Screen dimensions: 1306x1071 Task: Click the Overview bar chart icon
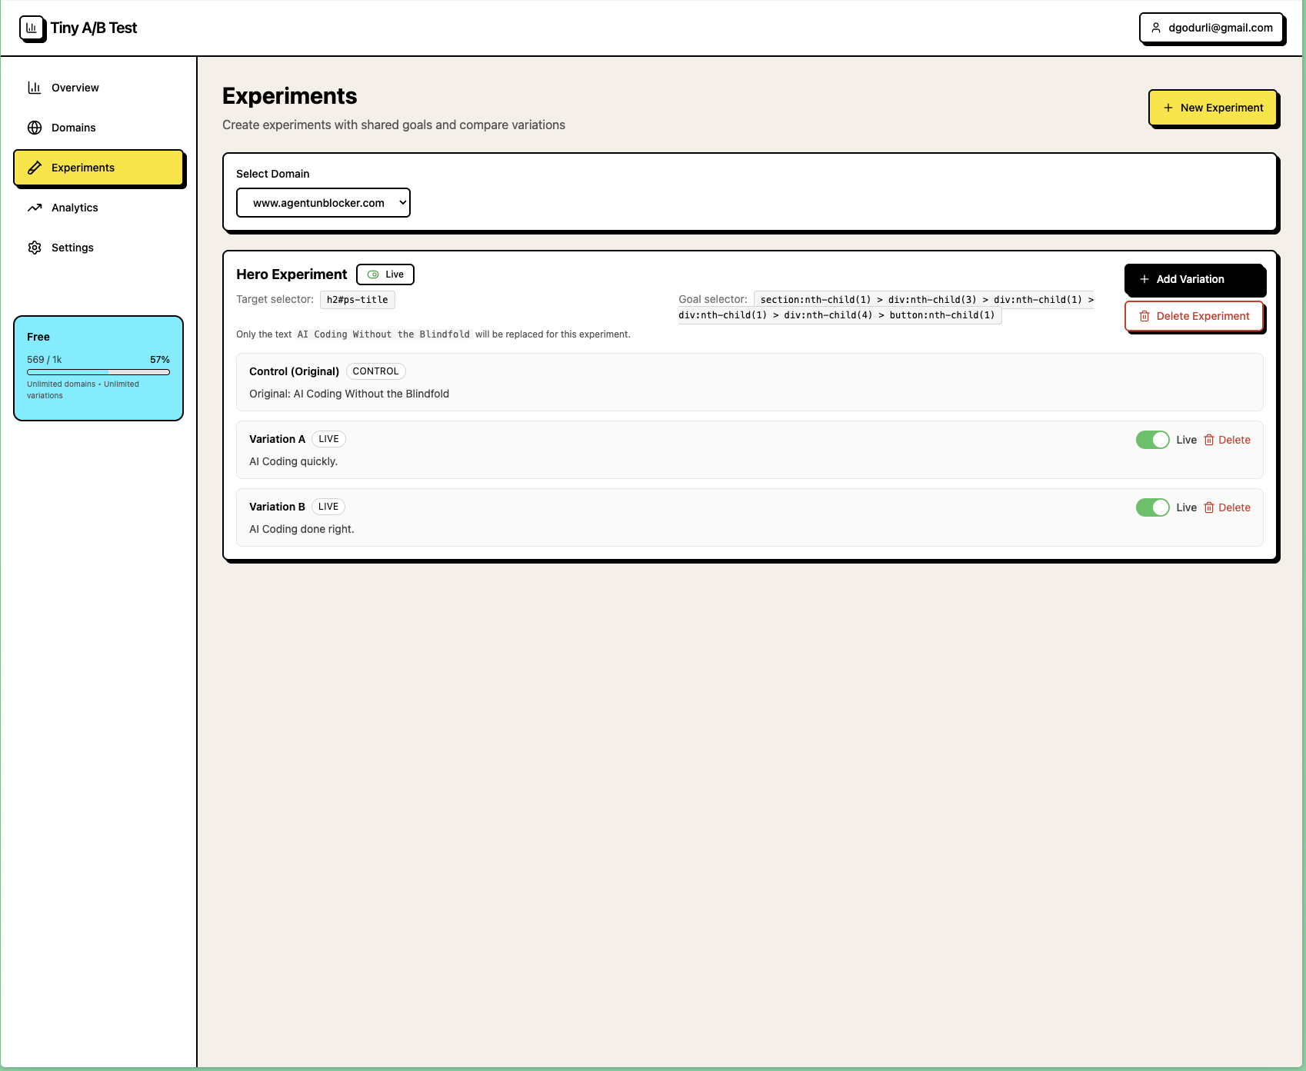pyautogui.click(x=35, y=88)
